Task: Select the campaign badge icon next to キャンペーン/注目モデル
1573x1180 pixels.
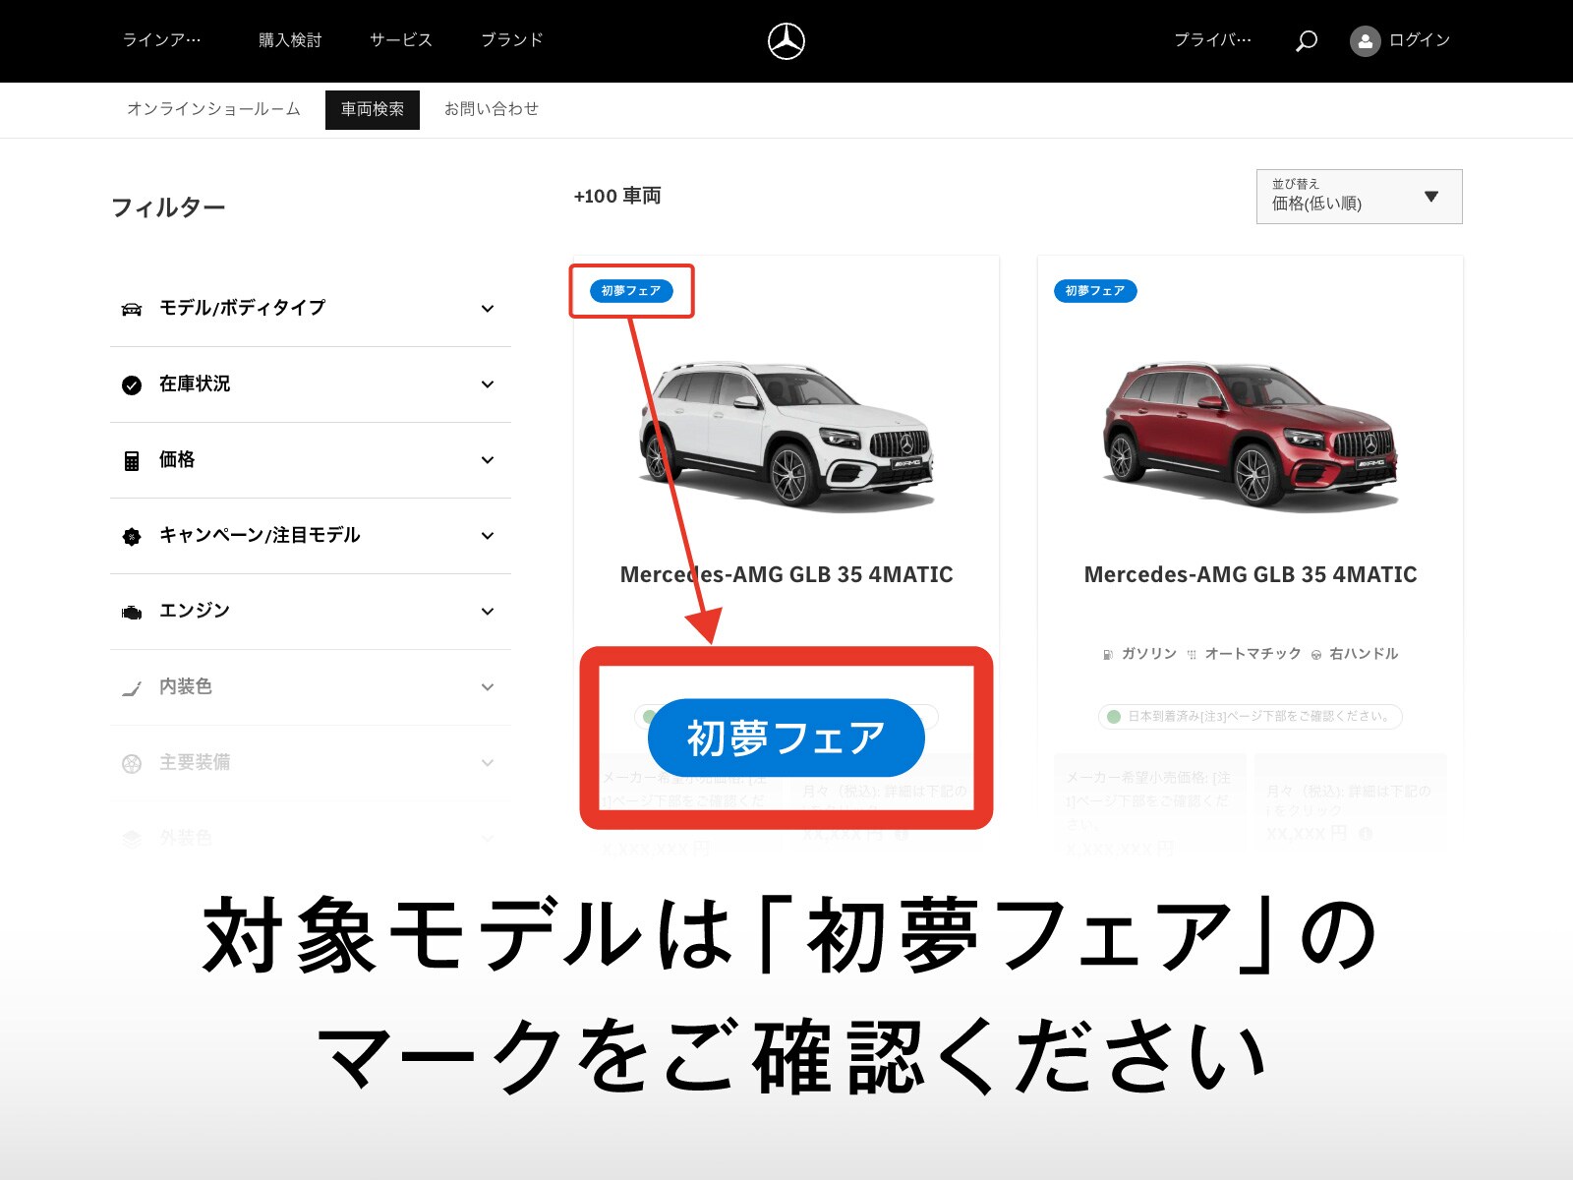Action: click(x=131, y=535)
